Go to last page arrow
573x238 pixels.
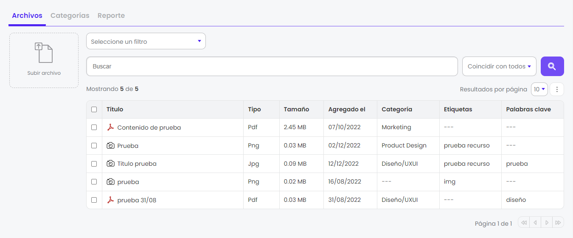(559, 222)
